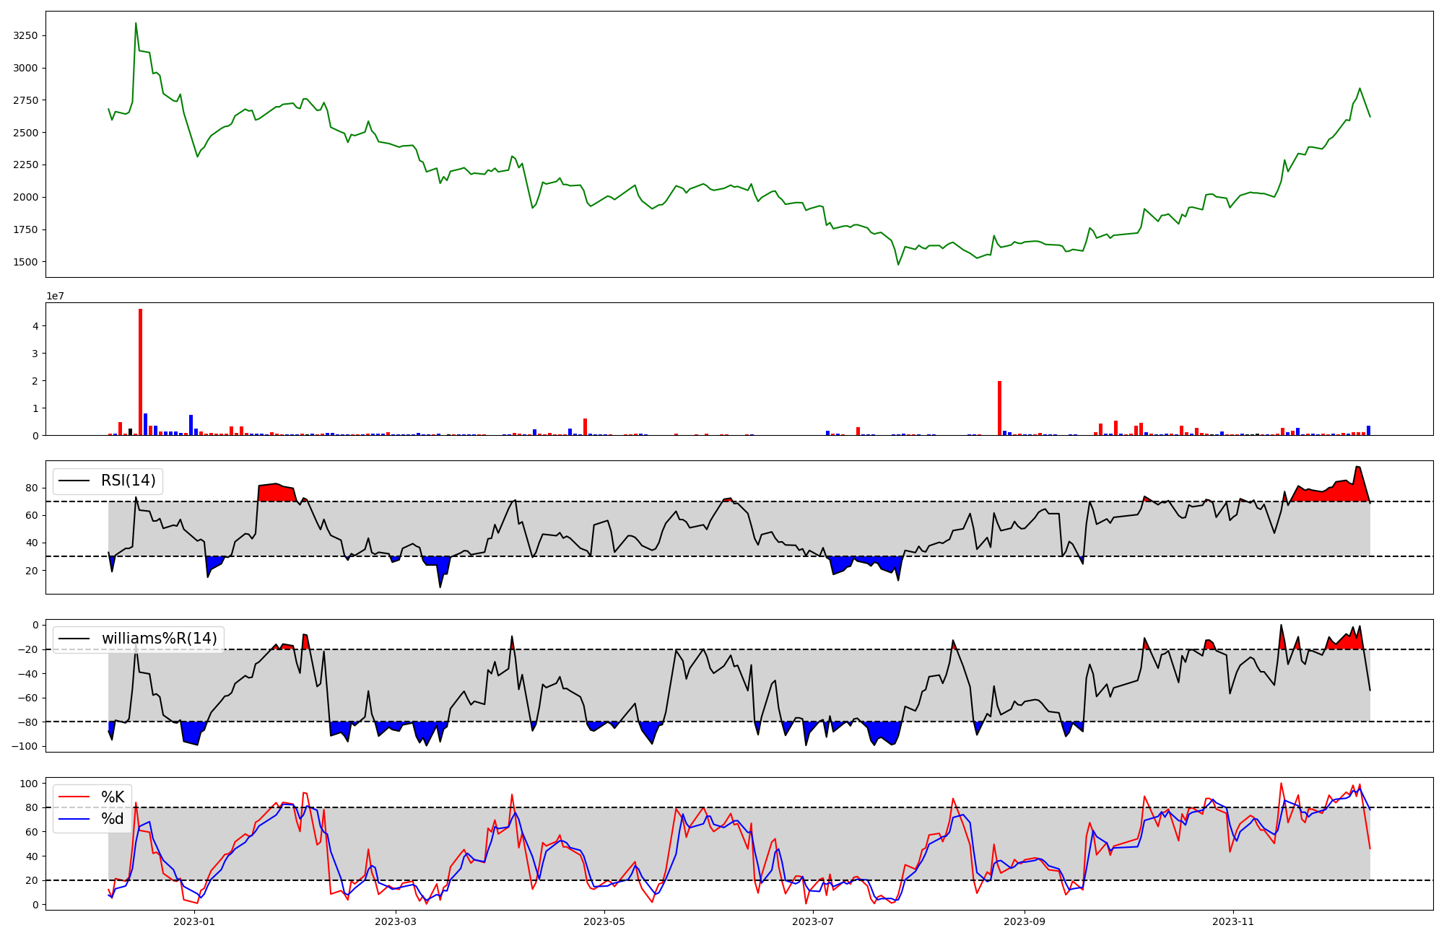Viewport: 1444px width, 938px height.
Task: Click the 2023-09 date axis label
Action: tap(1025, 921)
